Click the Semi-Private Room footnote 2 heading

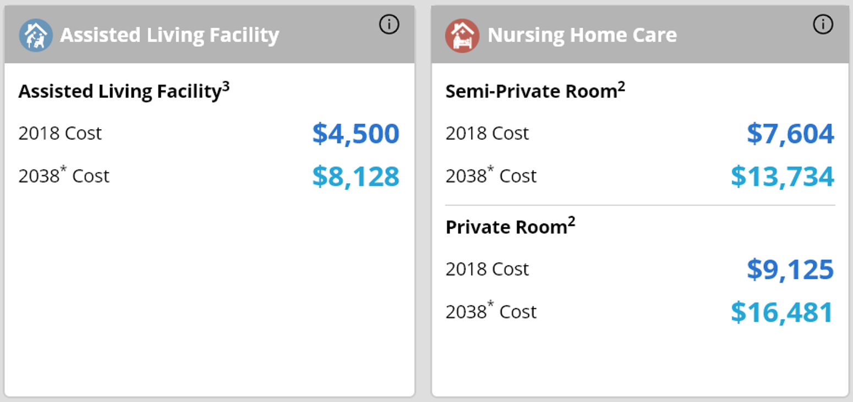[535, 90]
